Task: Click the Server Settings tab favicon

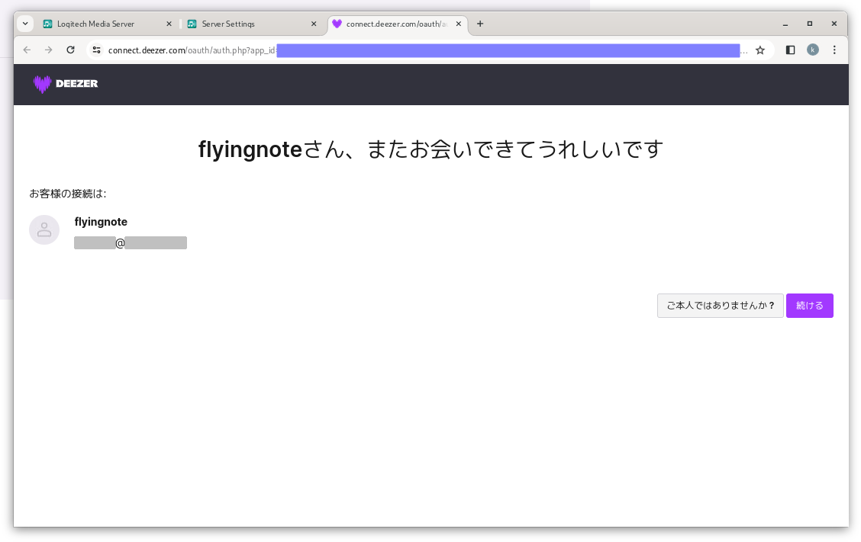Action: point(192,24)
